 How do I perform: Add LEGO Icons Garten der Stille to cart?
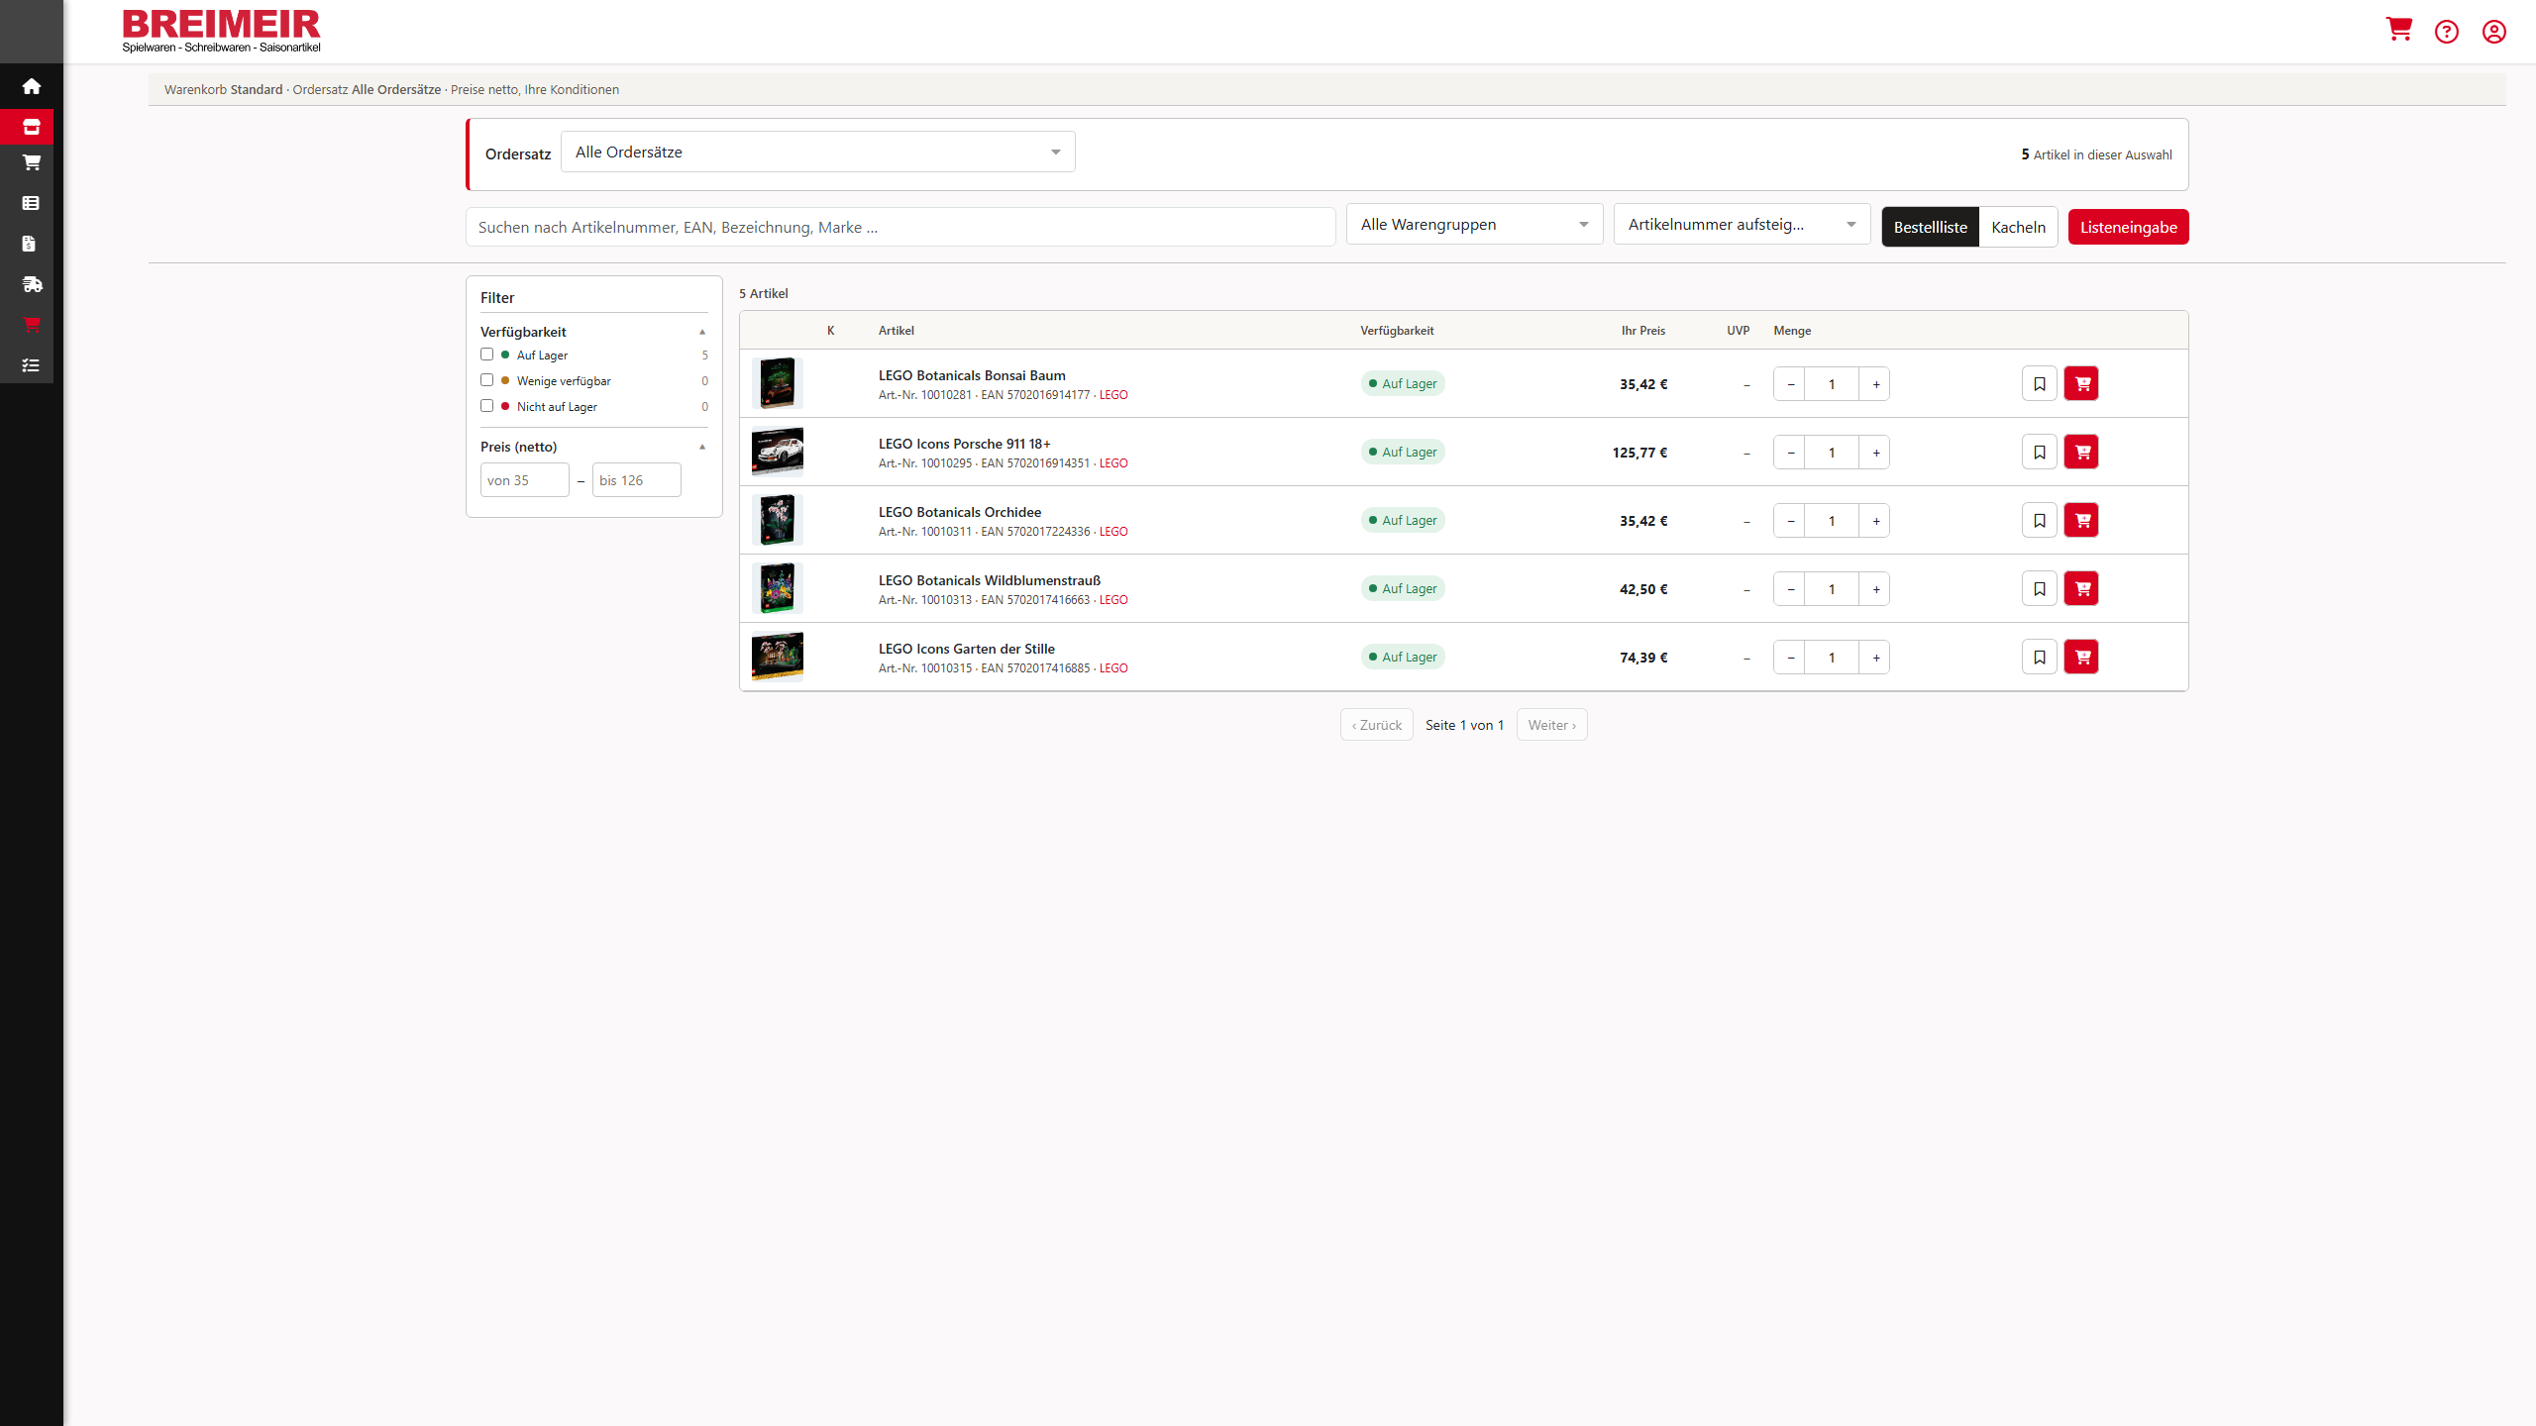[x=2081, y=658]
